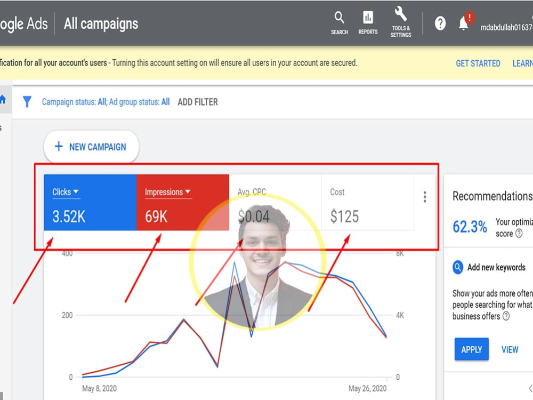Click the Google Ads logo text
The image size is (533, 400).
pos(24,24)
